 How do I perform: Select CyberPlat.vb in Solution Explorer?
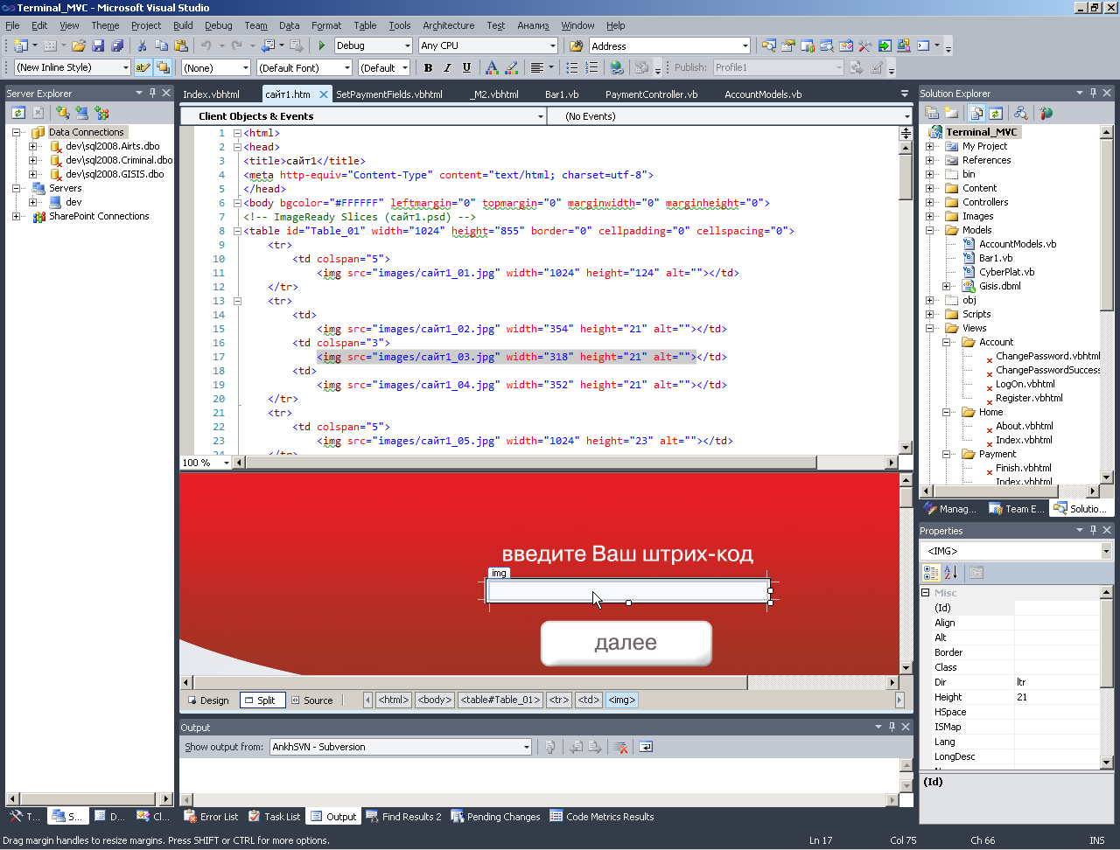point(1006,272)
